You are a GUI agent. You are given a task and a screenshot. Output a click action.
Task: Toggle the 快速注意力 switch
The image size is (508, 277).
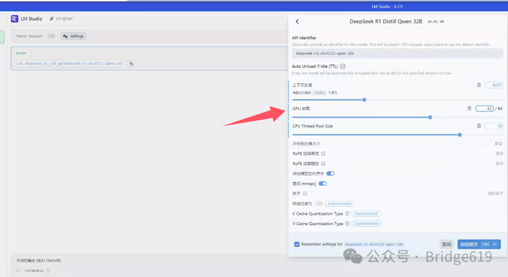click(x=319, y=204)
